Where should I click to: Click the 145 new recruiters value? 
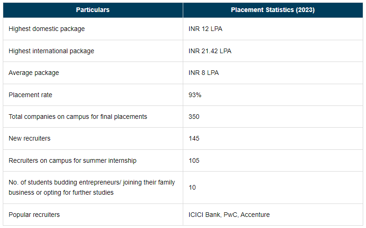tap(194, 138)
